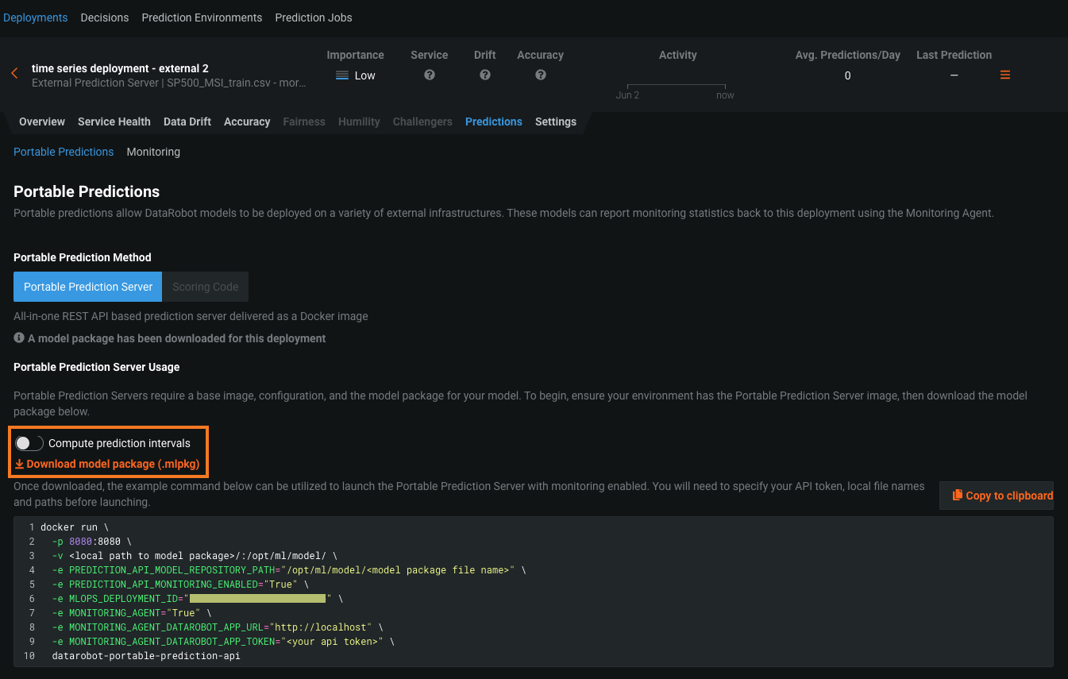Open the Service Health tab
Viewport: 1068px width, 679px height.
(x=114, y=122)
